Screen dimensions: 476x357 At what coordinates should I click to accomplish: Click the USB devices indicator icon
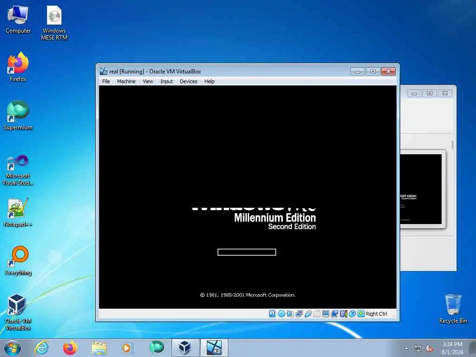coord(308,314)
